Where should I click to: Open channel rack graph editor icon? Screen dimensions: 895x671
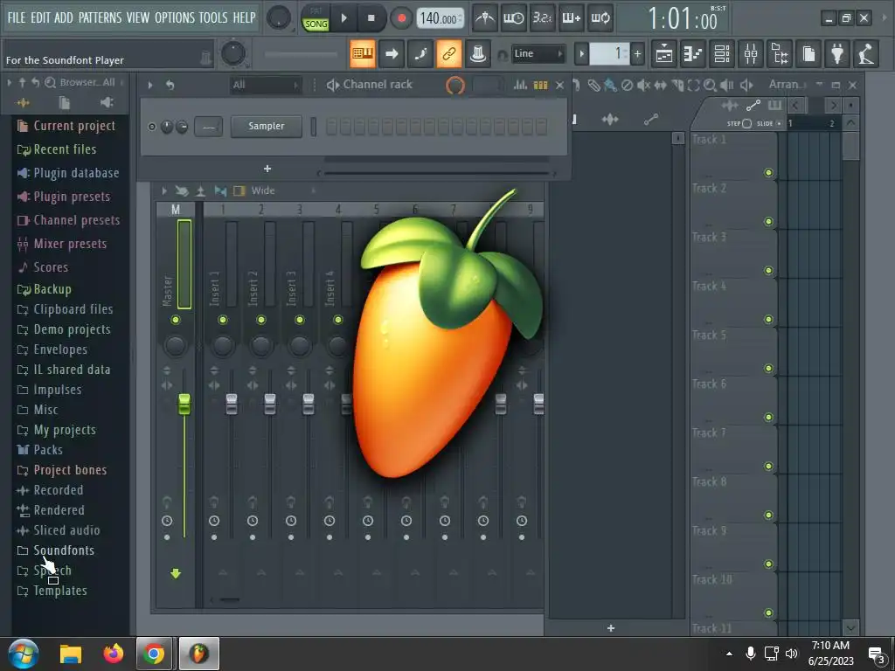(520, 85)
